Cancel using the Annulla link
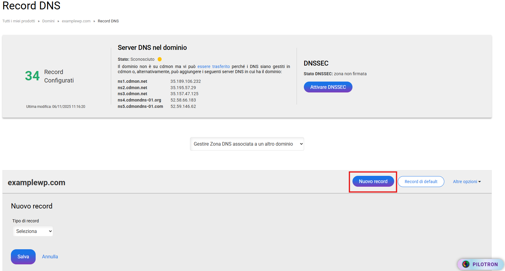The image size is (505, 271). (x=50, y=257)
